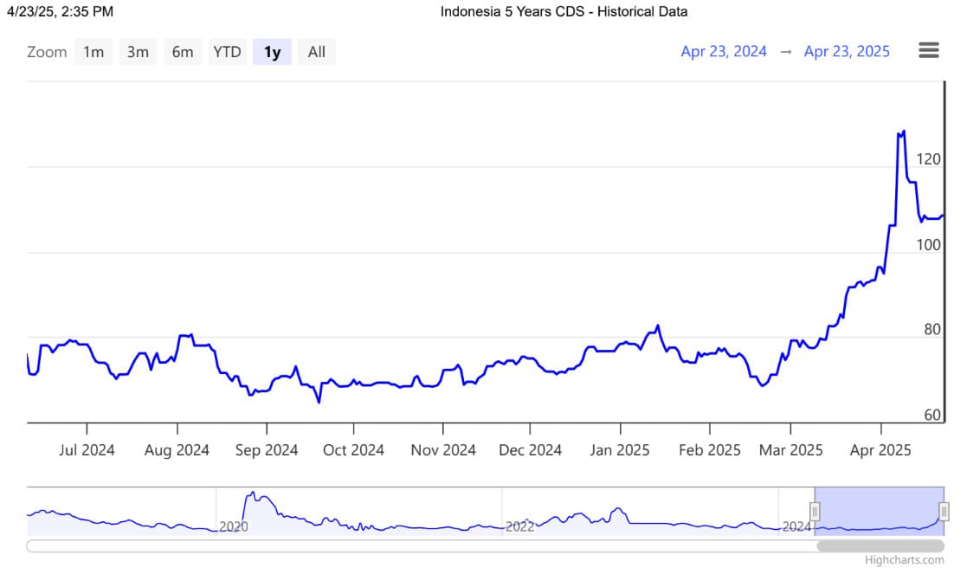The height and width of the screenshot is (568, 967).
Task: Click the right navigator range handle
Action: [944, 512]
